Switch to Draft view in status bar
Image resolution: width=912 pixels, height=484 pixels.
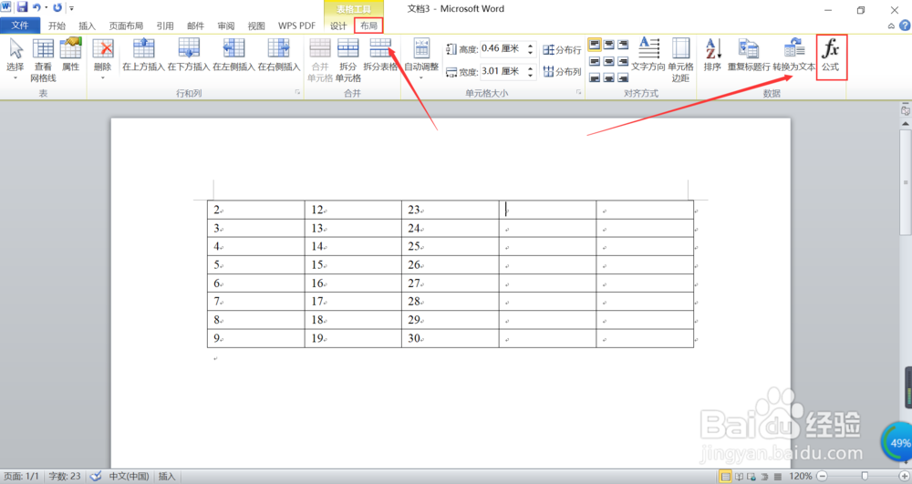[x=778, y=477]
